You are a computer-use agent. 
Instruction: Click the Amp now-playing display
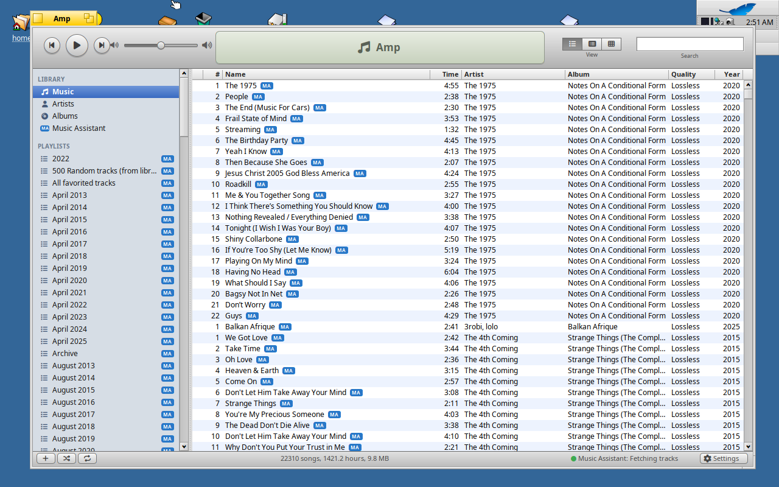(x=380, y=47)
